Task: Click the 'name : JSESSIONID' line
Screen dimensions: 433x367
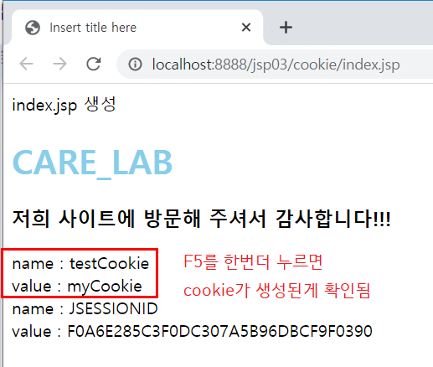Action: (85, 309)
